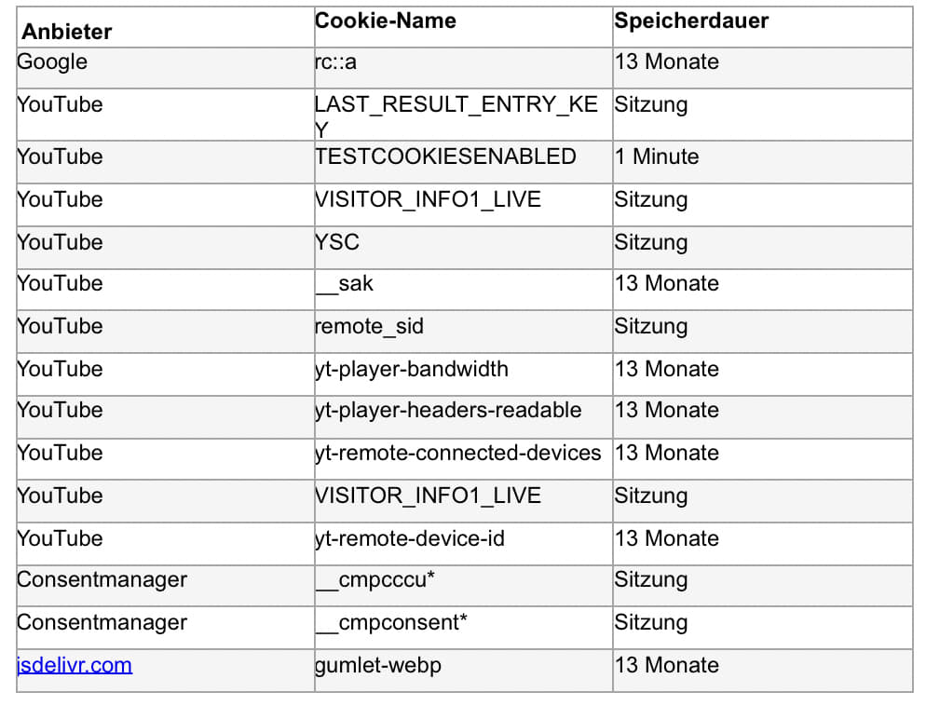Click the __cmpconsent* cookie cell
Viewport: 926px width, 706px height.
click(391, 622)
